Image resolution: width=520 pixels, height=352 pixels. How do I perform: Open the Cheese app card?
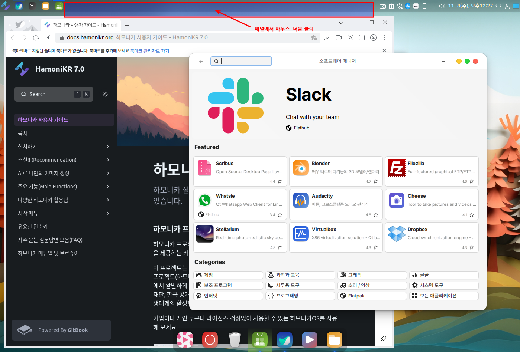(x=432, y=204)
